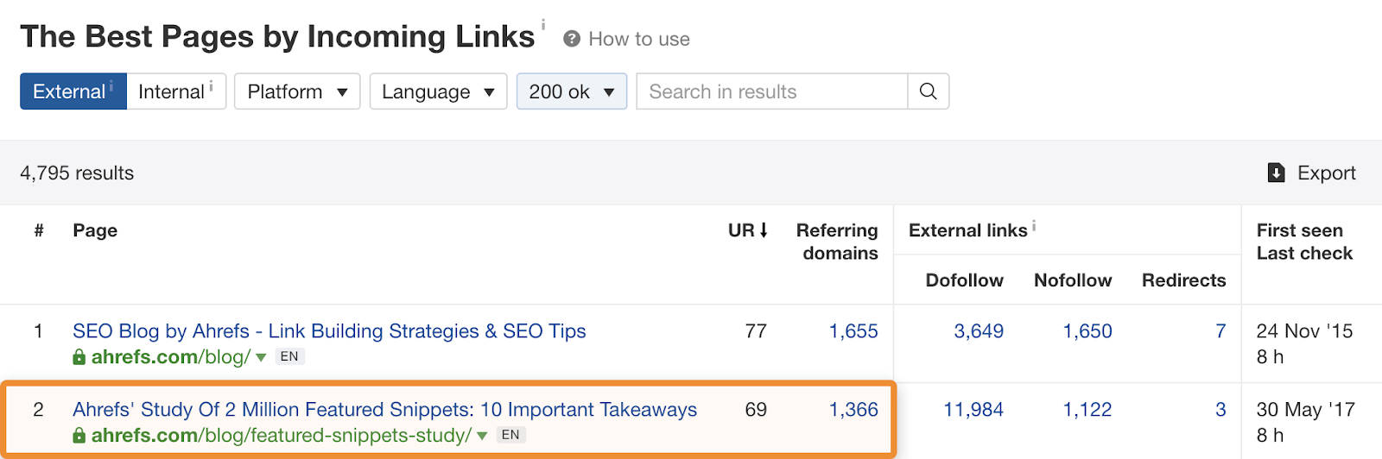Click the Export download icon
1382x459 pixels.
pos(1276,173)
